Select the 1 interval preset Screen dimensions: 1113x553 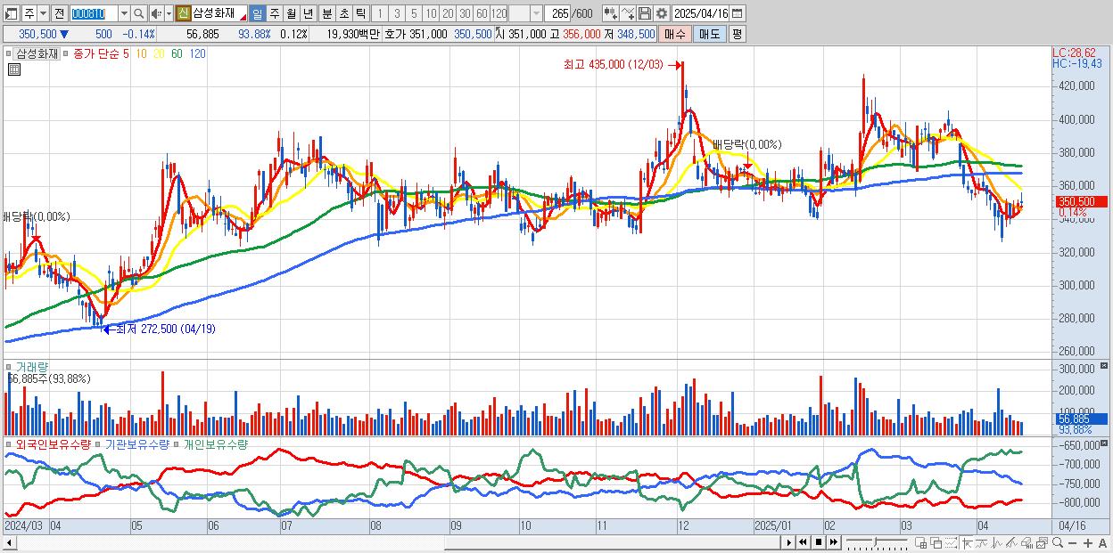[x=379, y=13]
